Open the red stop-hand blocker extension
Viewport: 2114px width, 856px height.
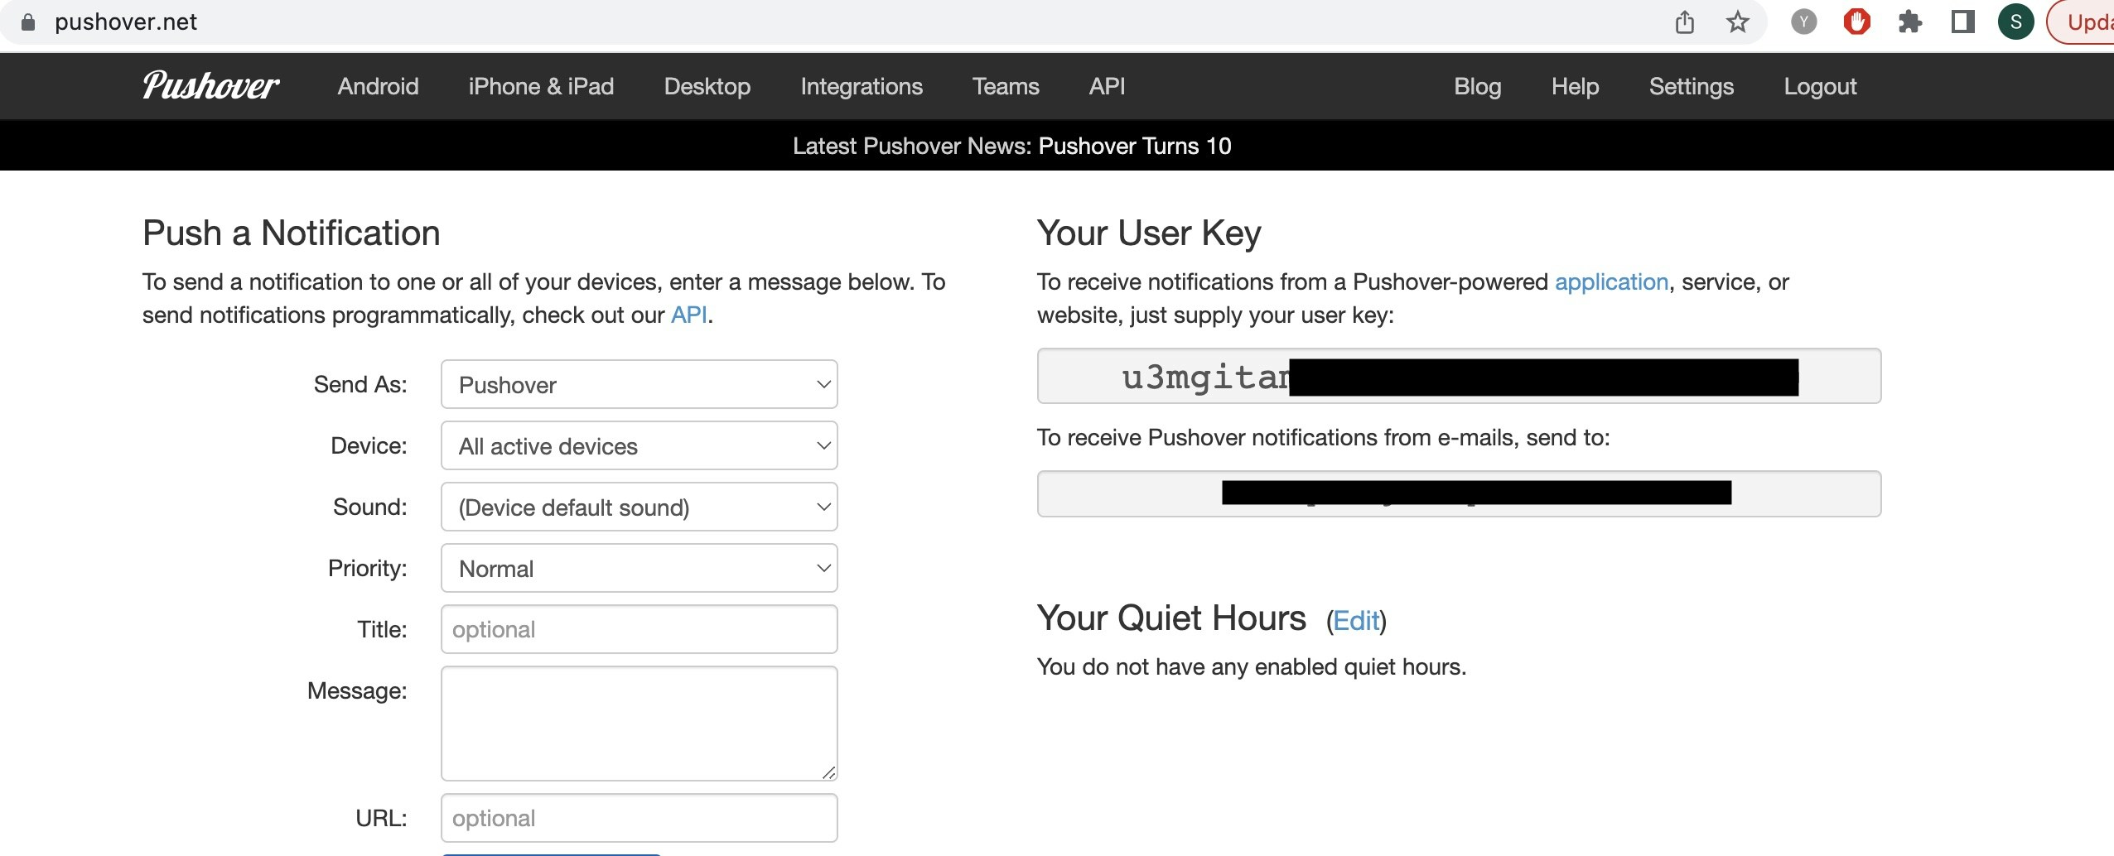click(x=1856, y=22)
